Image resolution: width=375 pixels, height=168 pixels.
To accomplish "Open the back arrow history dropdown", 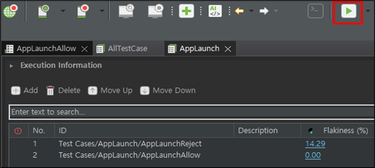I will pos(251,11).
